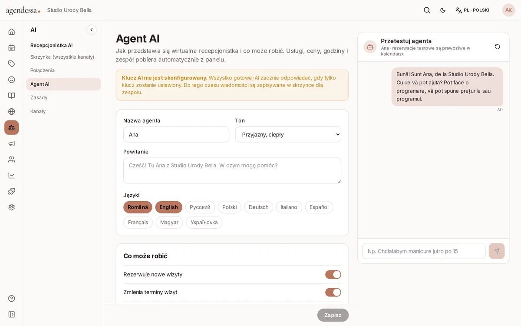This screenshot has width=521, height=326.
Task: Open the gear settings icon in sidebar
Action: click(x=12, y=207)
